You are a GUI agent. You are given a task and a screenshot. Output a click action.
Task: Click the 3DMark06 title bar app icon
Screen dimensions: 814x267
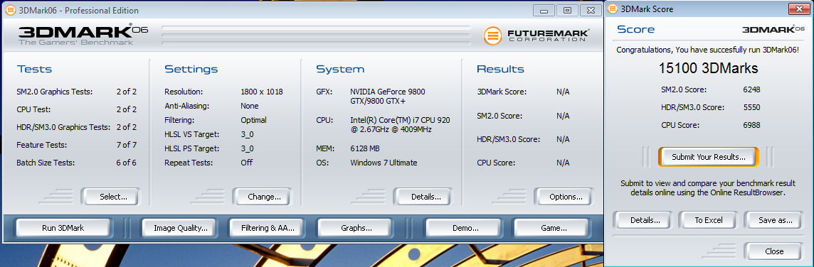pyautogui.click(x=10, y=10)
